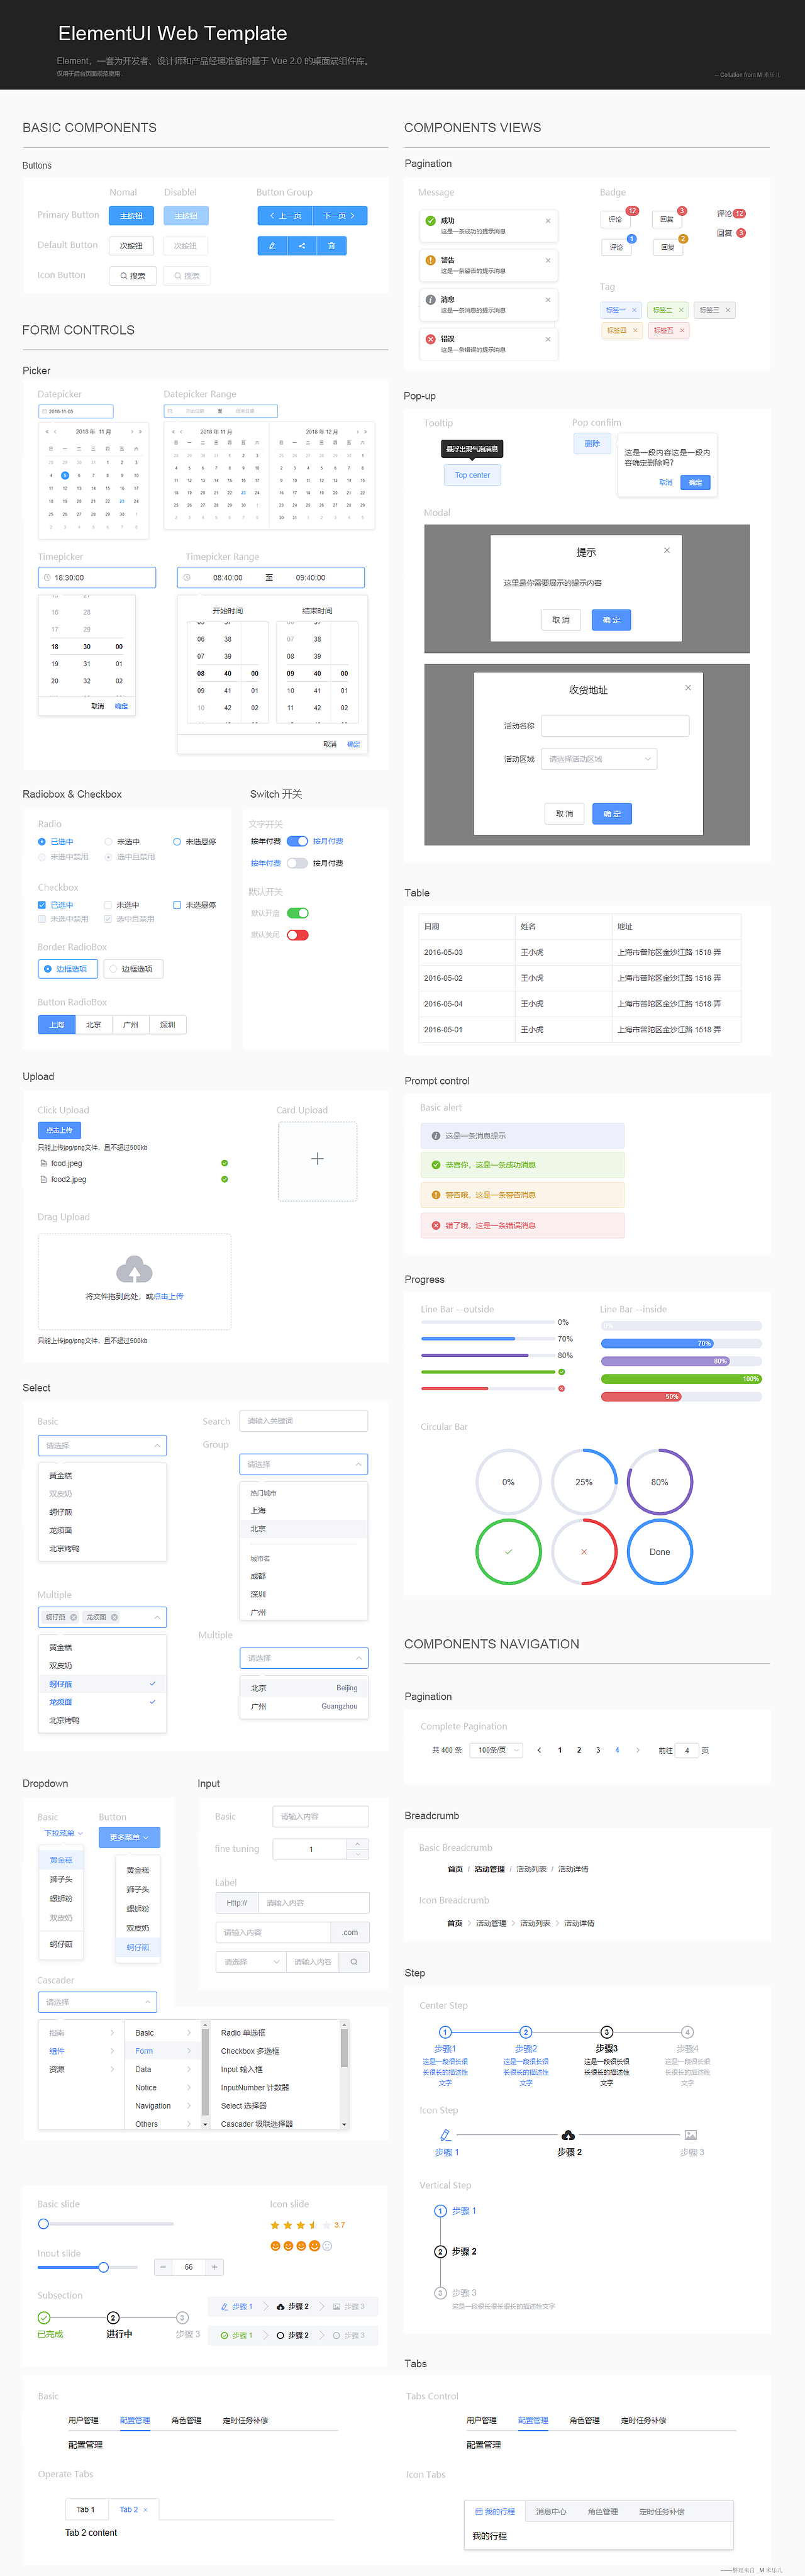
Task: Click the trash delete icon in button group
Action: coord(331,245)
